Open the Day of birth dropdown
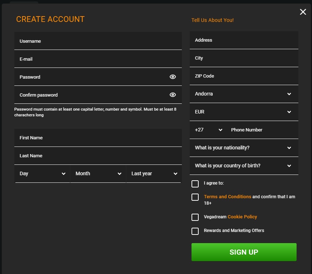This screenshot has width=312, height=274. click(42, 173)
